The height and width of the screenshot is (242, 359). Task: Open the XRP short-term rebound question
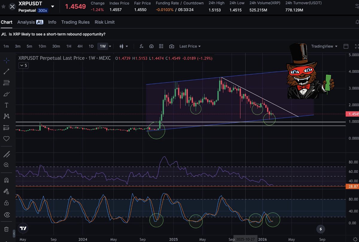[x=57, y=34]
